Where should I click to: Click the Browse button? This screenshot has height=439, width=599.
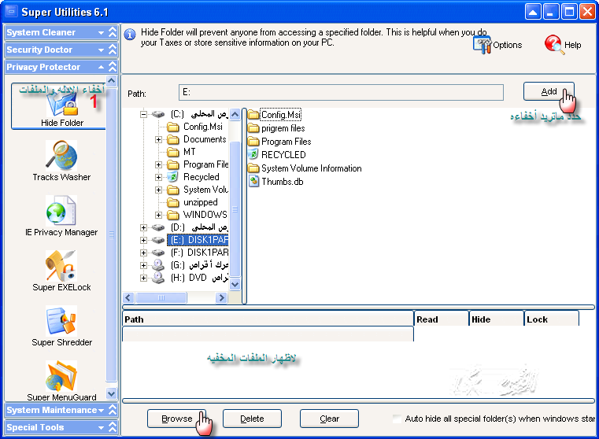(x=176, y=419)
